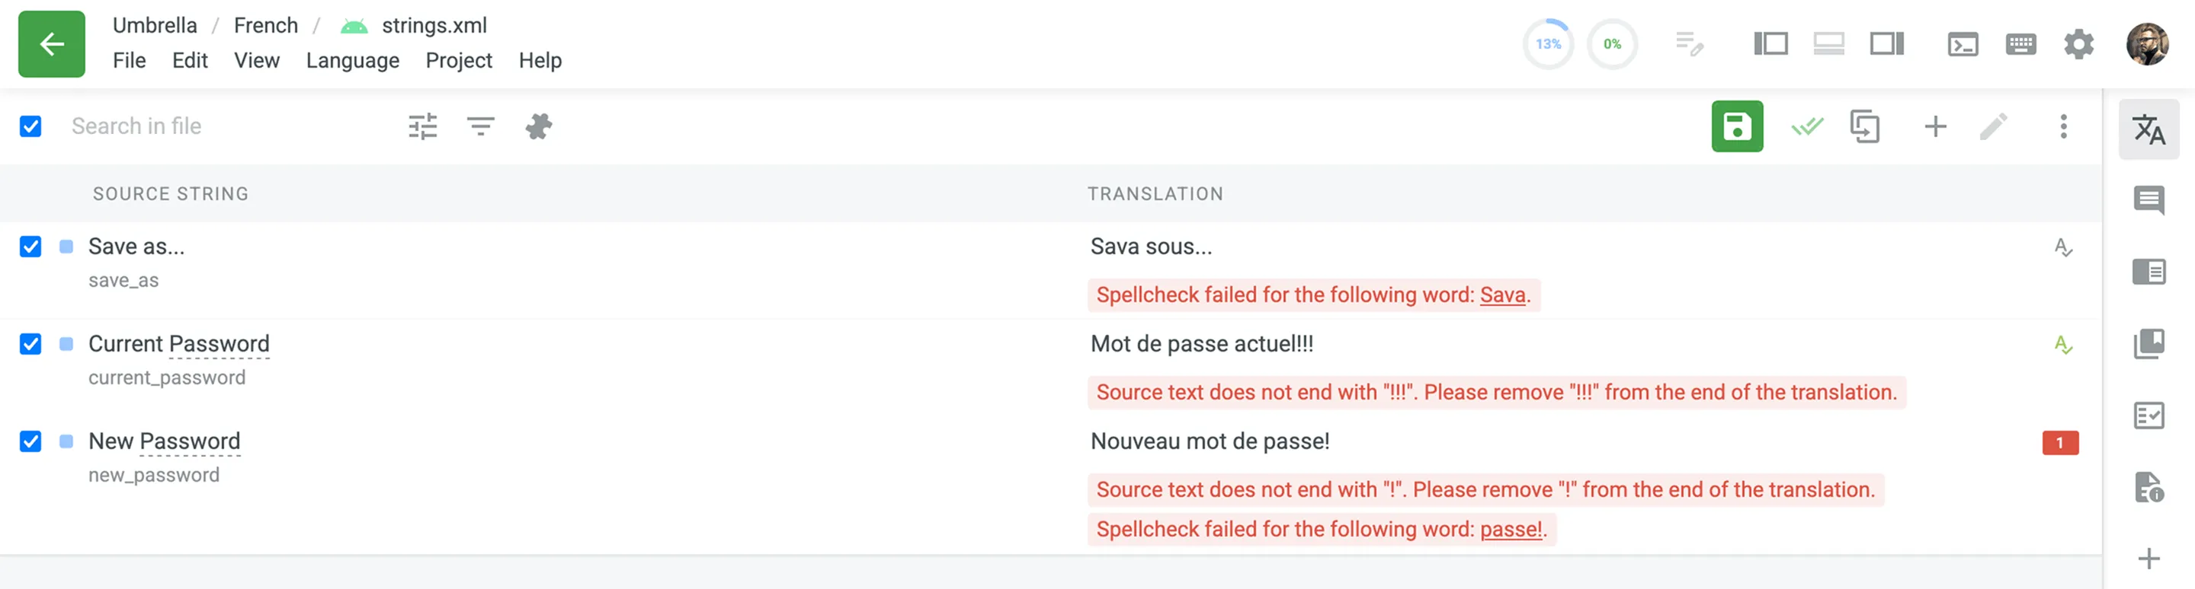Click the green back arrow button
Screen dimensions: 2195x589
pyautogui.click(x=51, y=43)
